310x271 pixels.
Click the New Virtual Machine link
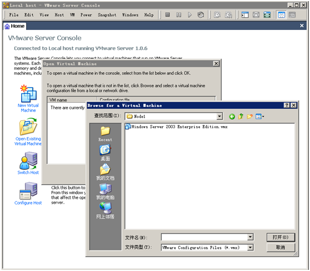[x=28, y=108]
